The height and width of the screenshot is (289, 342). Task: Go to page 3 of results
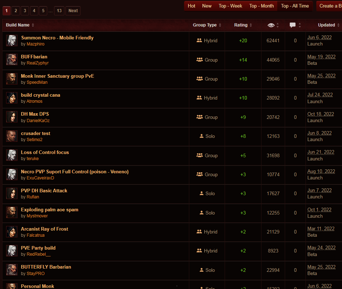coord(25,11)
